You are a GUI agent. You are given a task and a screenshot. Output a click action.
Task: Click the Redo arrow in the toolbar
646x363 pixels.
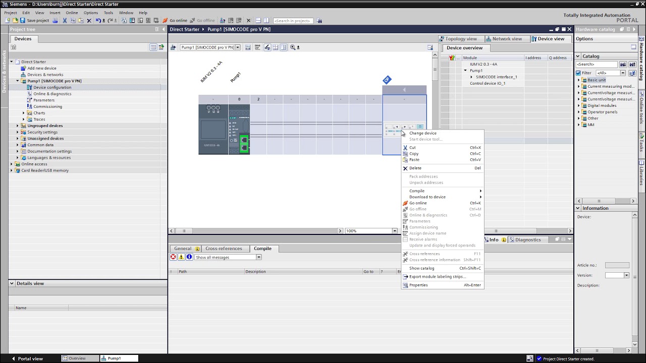pyautogui.click(x=110, y=21)
